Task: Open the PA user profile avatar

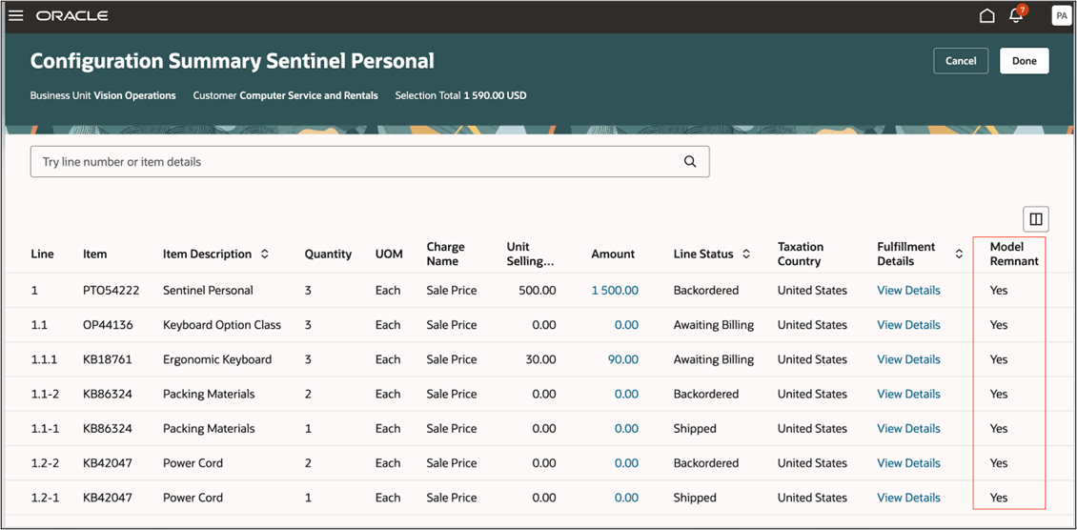Action: 1061,16
